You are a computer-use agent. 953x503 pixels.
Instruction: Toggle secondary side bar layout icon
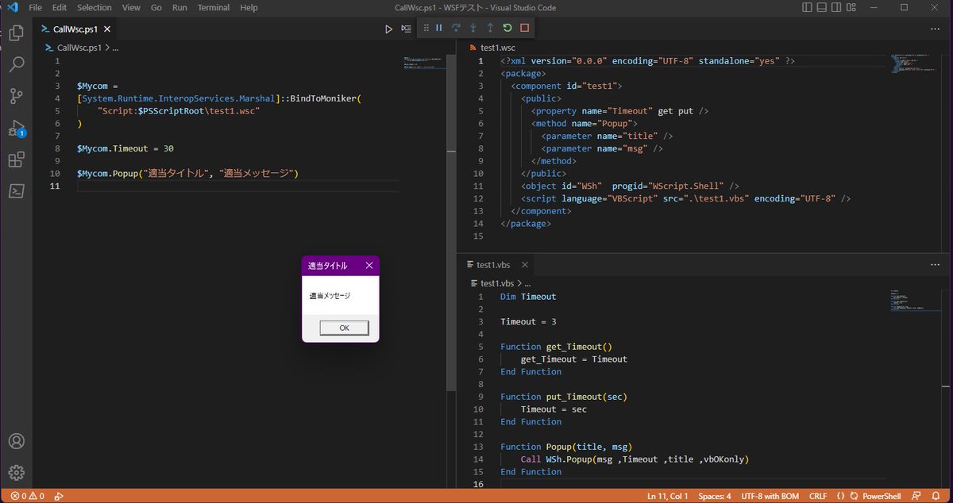tap(838, 7)
